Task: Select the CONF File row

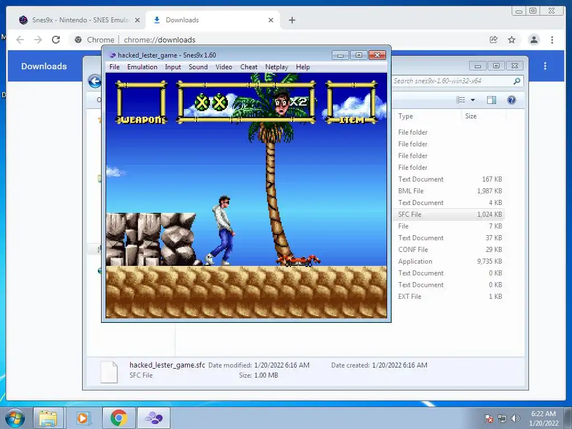Action: [449, 250]
